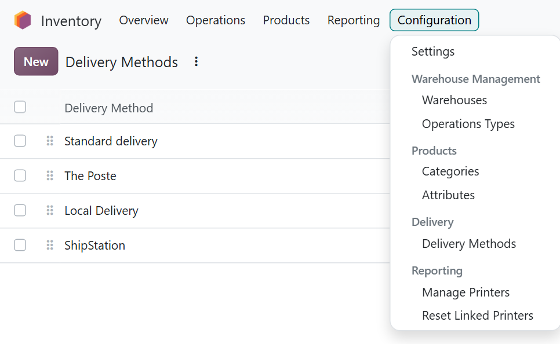Image resolution: width=560 pixels, height=344 pixels.
Task: Grab the drag handle for Local Delivery
Action: [50, 211]
